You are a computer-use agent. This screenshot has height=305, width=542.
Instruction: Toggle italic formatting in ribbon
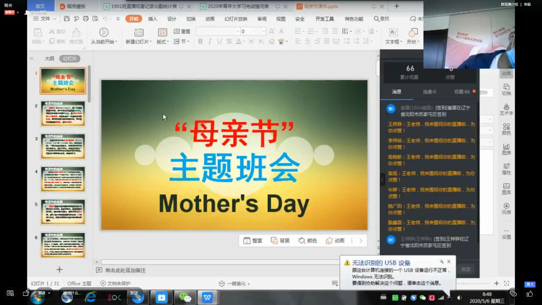point(210,41)
